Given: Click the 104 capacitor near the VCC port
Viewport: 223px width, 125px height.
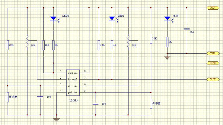Looking at the screenshot, I should click(x=186, y=29).
